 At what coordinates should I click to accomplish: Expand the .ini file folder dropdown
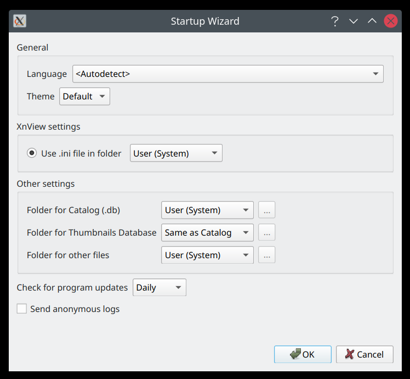pyautogui.click(x=176, y=153)
